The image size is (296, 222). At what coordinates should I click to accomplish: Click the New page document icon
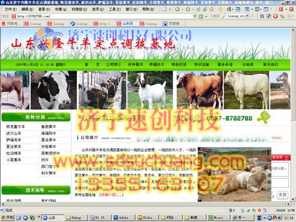pos(165,9)
